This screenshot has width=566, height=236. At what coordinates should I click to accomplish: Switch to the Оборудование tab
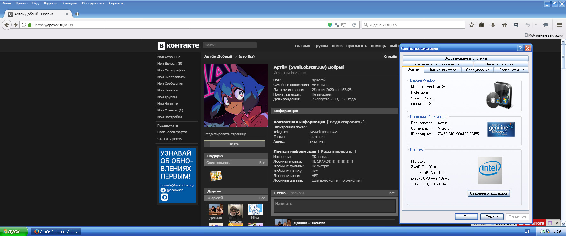click(478, 70)
